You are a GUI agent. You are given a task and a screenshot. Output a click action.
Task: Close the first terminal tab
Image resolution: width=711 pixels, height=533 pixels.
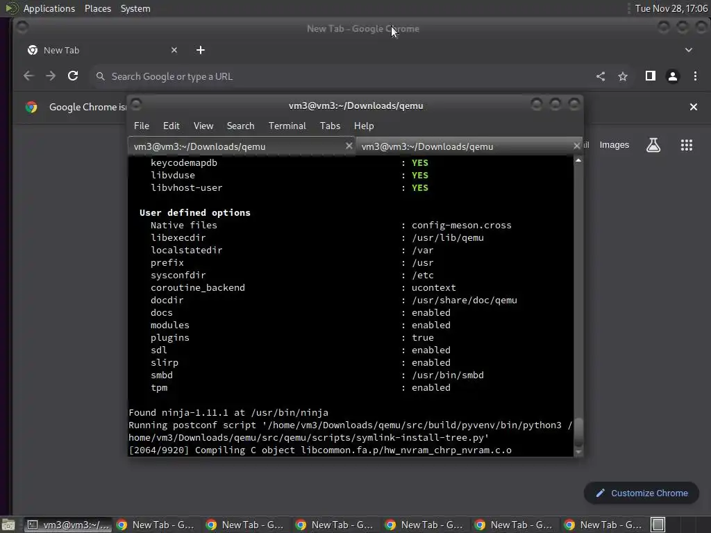click(x=349, y=146)
